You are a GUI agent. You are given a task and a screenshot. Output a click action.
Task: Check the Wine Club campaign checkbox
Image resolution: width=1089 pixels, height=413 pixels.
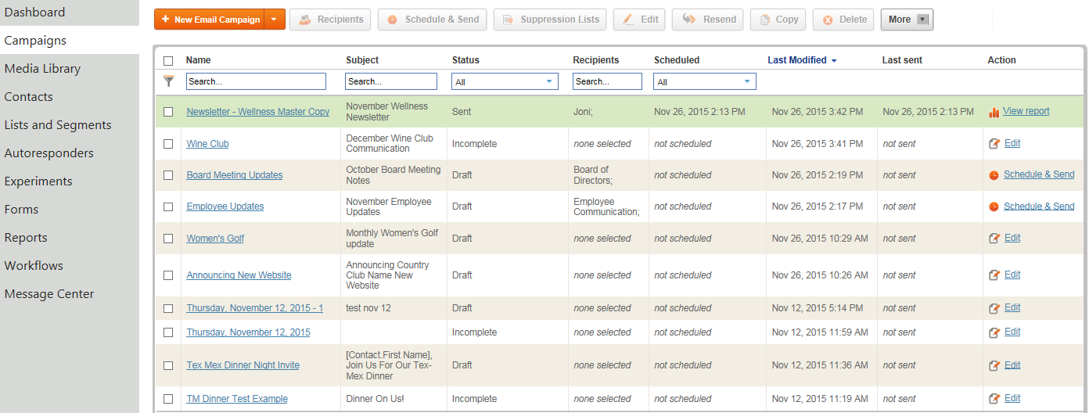168,144
